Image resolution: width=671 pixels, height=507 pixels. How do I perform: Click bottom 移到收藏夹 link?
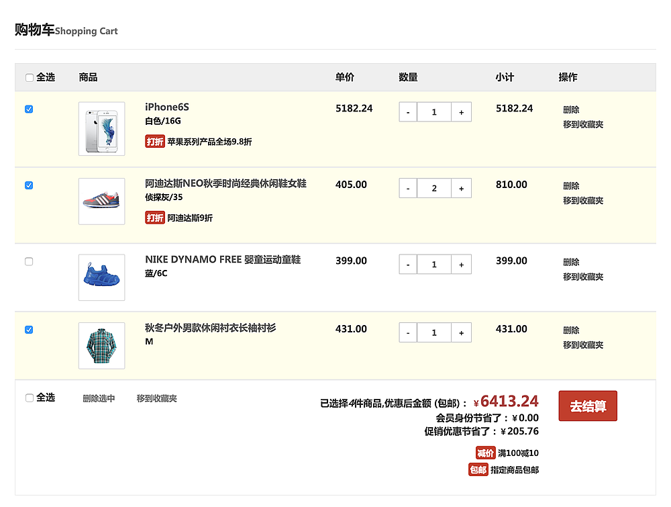156,398
